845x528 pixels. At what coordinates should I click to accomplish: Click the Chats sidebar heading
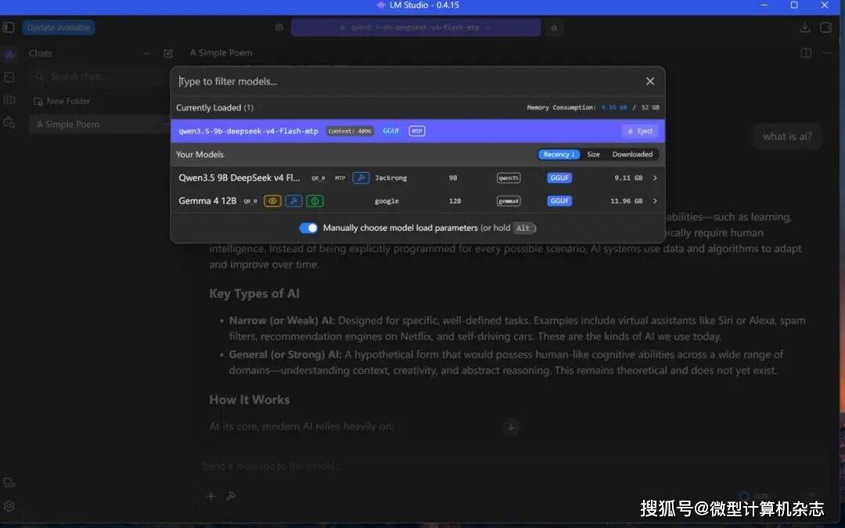[x=41, y=53]
